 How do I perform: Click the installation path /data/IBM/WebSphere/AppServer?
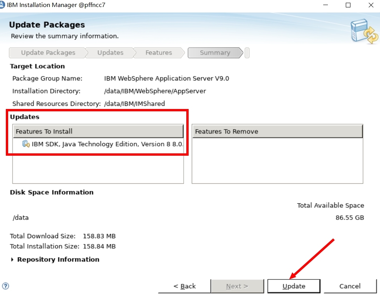pyautogui.click(x=155, y=91)
